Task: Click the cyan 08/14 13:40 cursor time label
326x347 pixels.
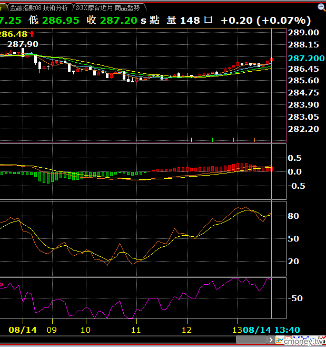Action: click(271, 330)
